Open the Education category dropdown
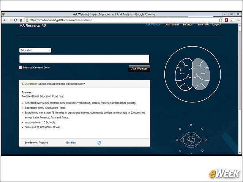 click(x=35, y=50)
